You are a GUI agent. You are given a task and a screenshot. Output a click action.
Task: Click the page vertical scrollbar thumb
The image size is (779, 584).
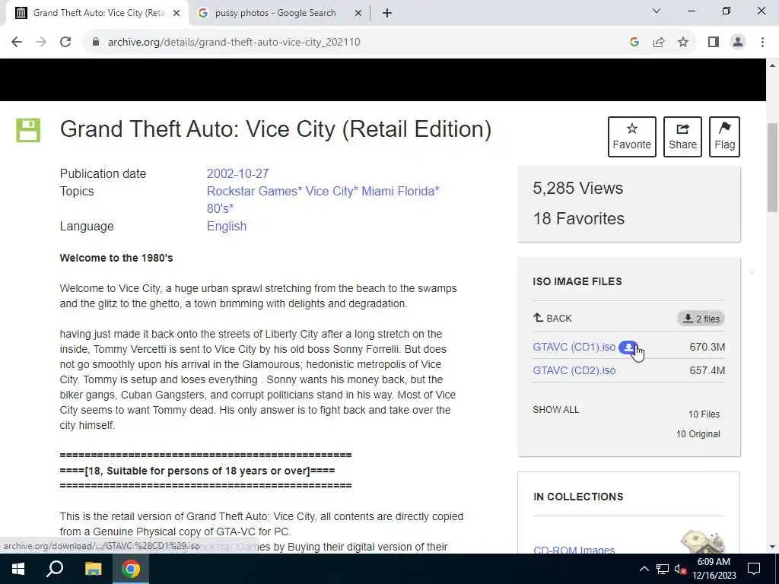[x=773, y=168]
